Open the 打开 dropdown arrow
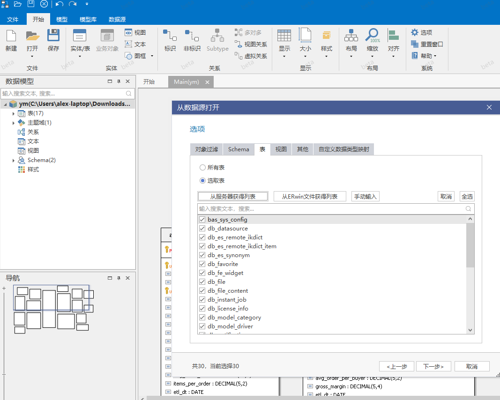 [x=32, y=57]
